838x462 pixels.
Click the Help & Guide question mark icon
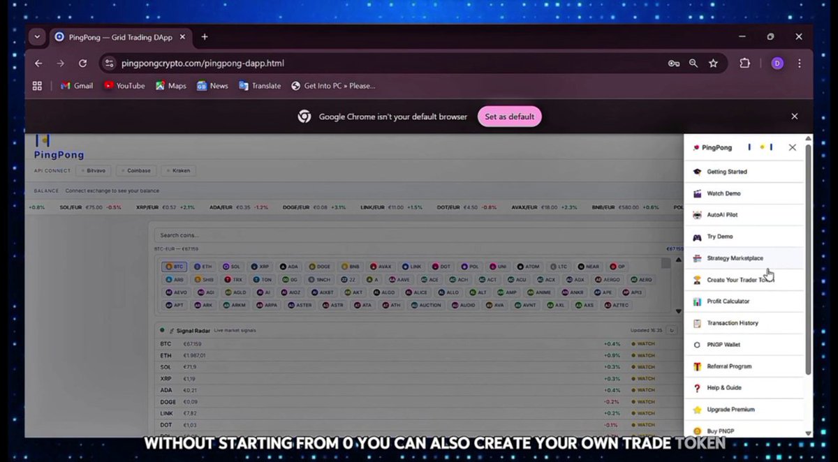pyautogui.click(x=697, y=388)
